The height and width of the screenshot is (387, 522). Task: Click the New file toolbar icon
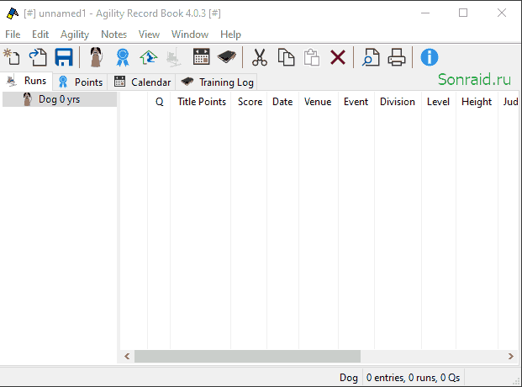pos(12,57)
